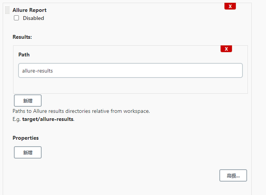
Task: Click the "Allure Report" section heading
Action: click(29, 10)
